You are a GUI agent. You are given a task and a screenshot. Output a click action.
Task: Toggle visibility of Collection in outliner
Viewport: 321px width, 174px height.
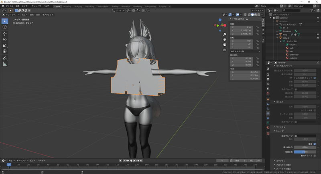coord(318,18)
